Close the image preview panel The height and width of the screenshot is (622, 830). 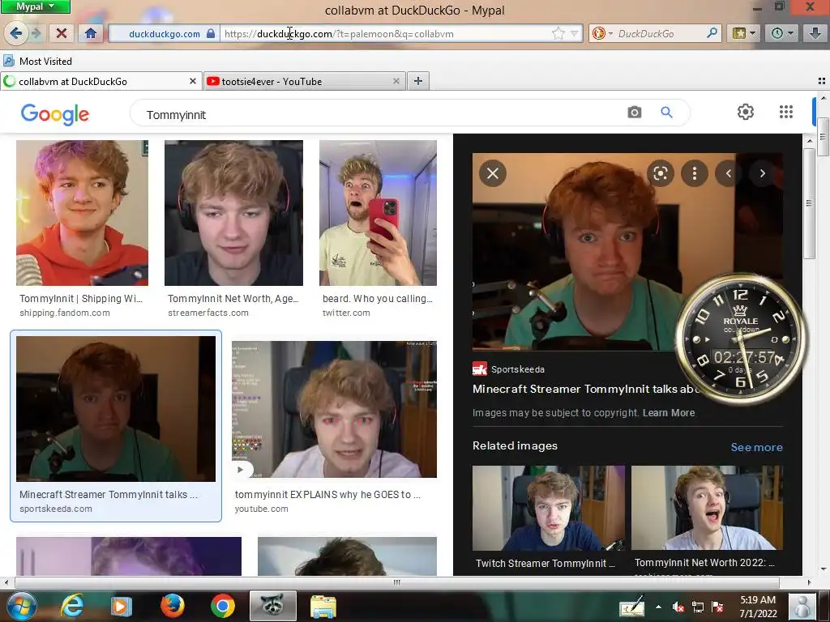(x=492, y=173)
